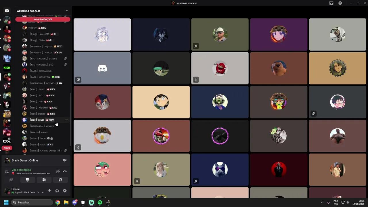368x207 pixels.
Task: Open Windows Start menu
Action: 6,202
